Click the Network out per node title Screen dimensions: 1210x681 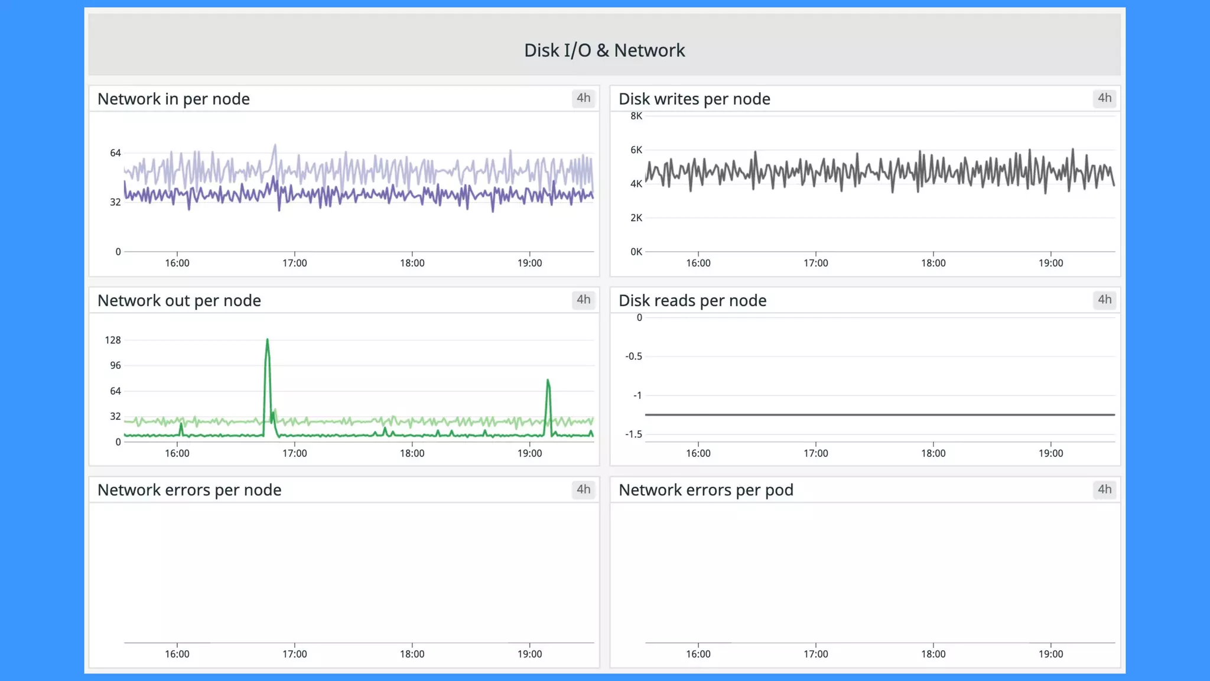pyautogui.click(x=179, y=301)
